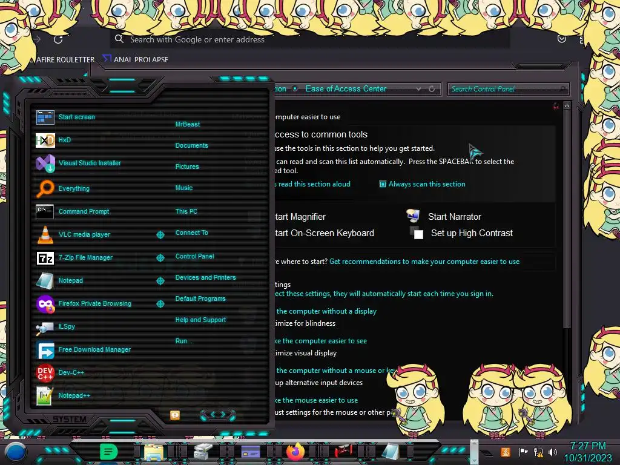
Task: Open Action Center flag tray icon
Action: click(x=523, y=452)
